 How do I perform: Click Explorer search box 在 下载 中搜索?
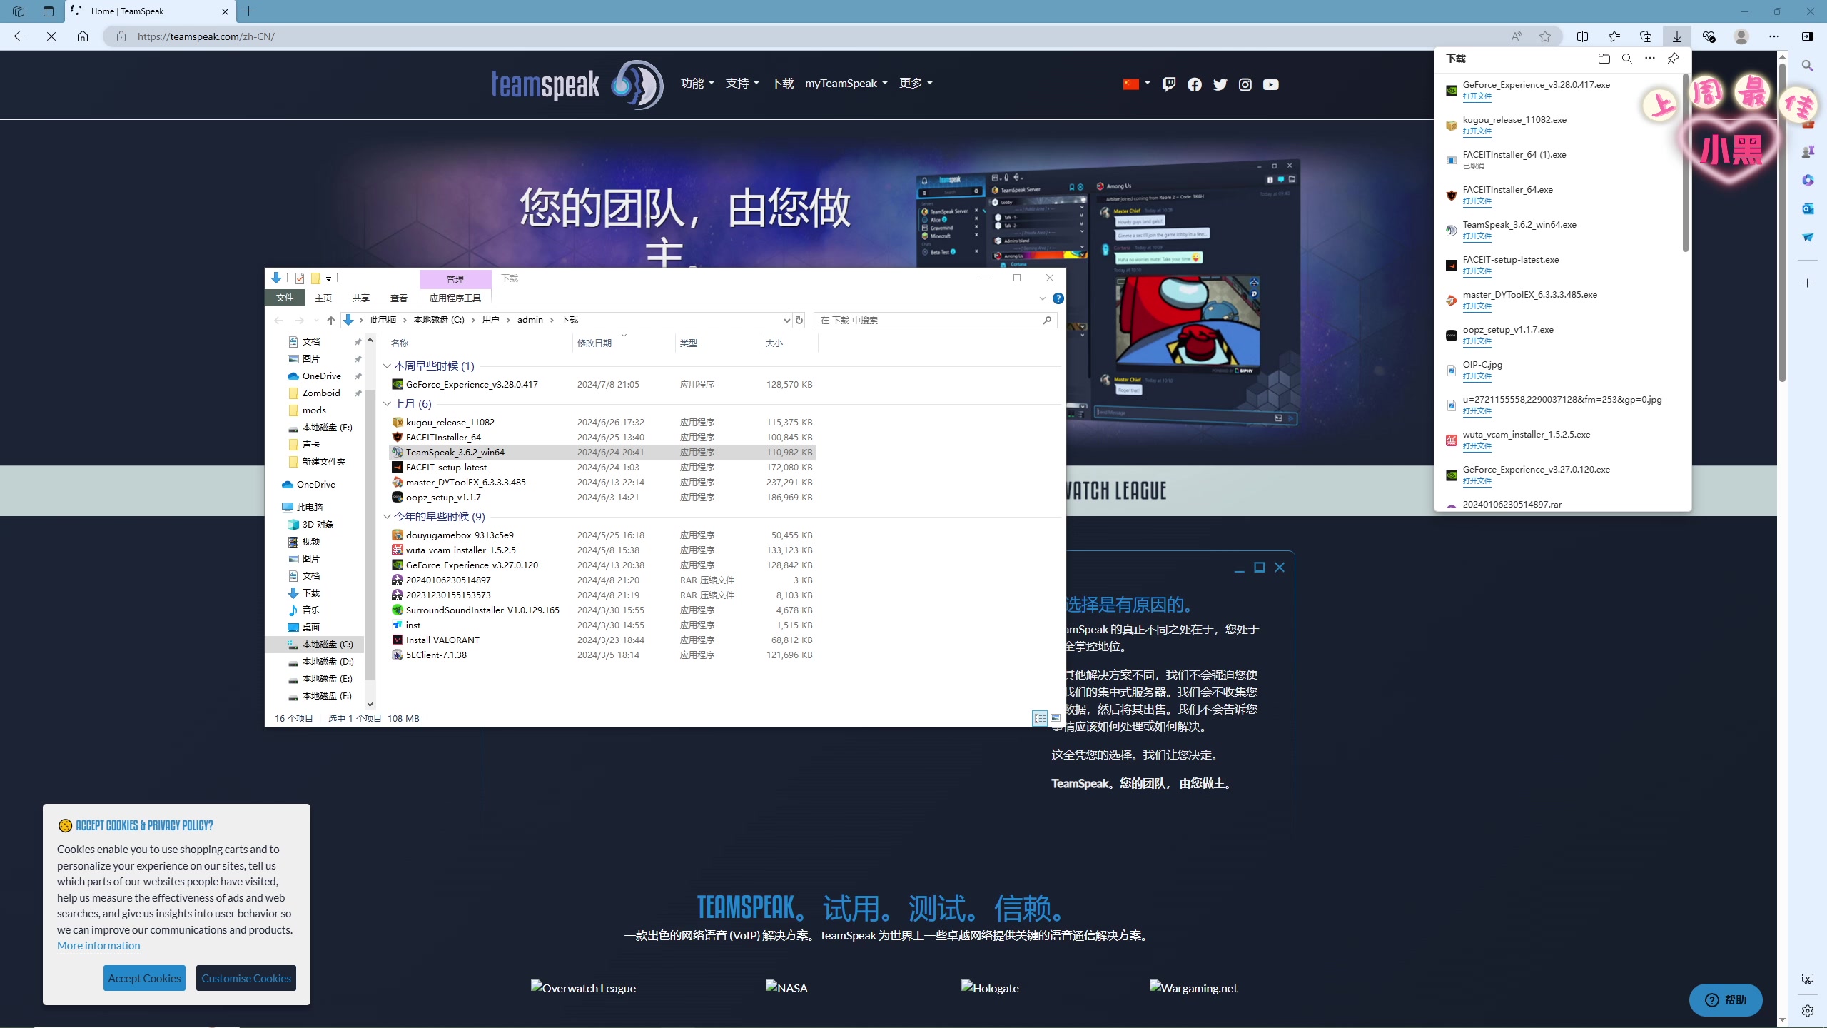[935, 321]
